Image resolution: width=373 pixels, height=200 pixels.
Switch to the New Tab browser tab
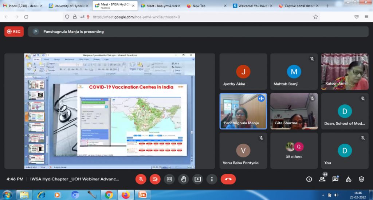(x=203, y=6)
